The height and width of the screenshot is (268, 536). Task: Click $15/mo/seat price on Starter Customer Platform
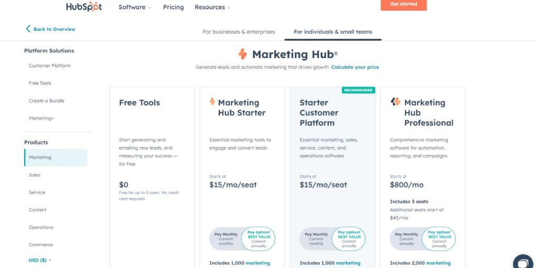click(x=323, y=185)
